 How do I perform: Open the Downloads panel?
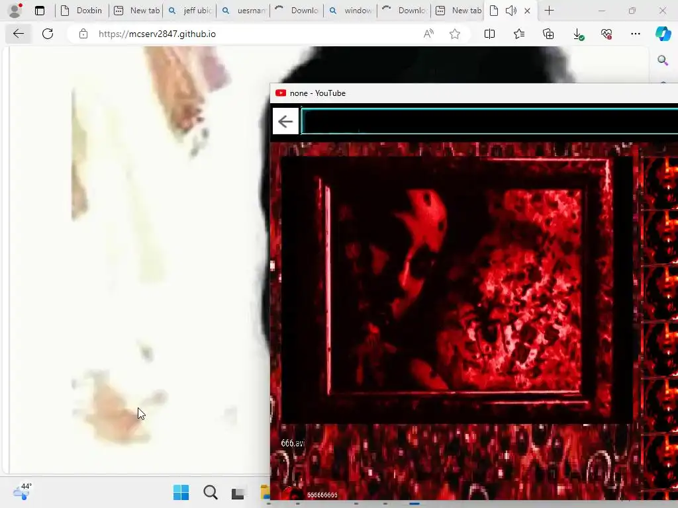point(578,34)
